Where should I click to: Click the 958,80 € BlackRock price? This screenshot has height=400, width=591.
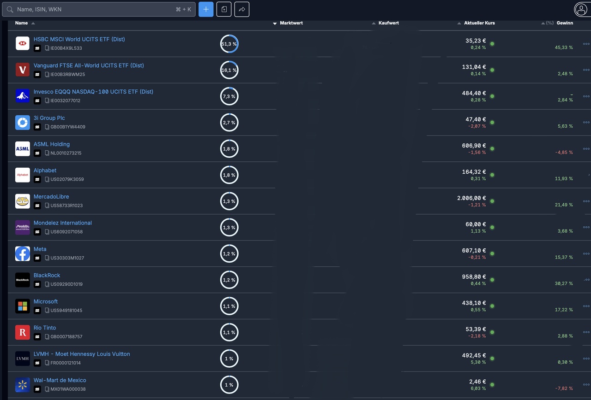pos(474,277)
